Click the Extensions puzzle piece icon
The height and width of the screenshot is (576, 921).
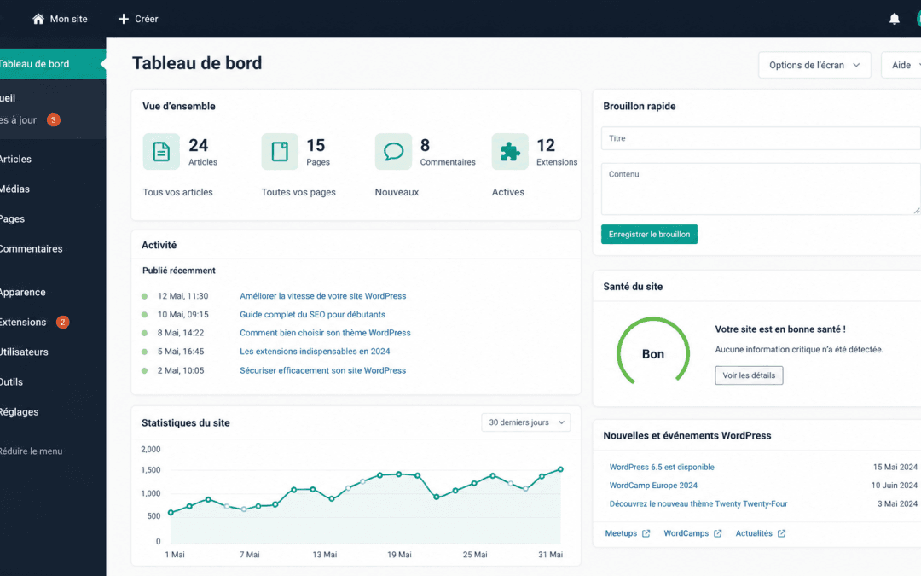tap(510, 151)
